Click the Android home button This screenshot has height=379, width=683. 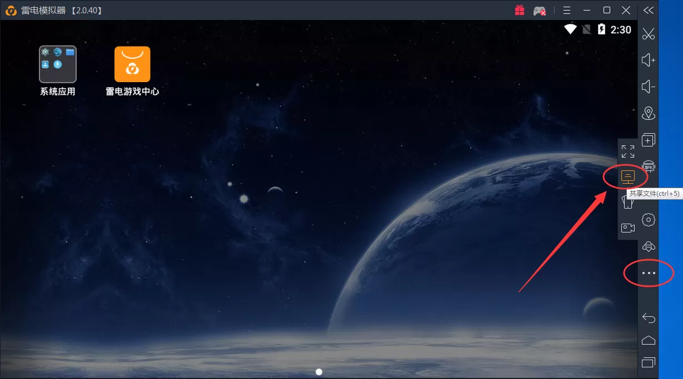[649, 340]
